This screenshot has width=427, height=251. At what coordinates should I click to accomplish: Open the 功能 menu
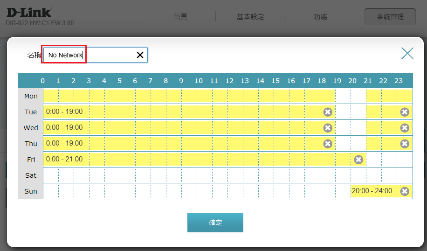pyautogui.click(x=320, y=17)
